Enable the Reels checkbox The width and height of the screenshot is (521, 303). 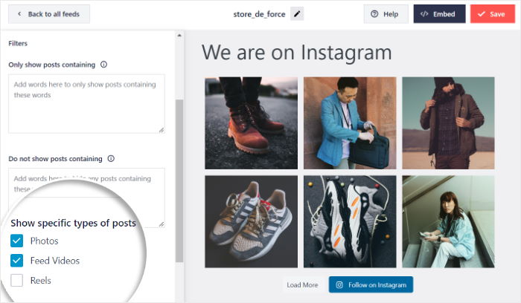coord(17,280)
